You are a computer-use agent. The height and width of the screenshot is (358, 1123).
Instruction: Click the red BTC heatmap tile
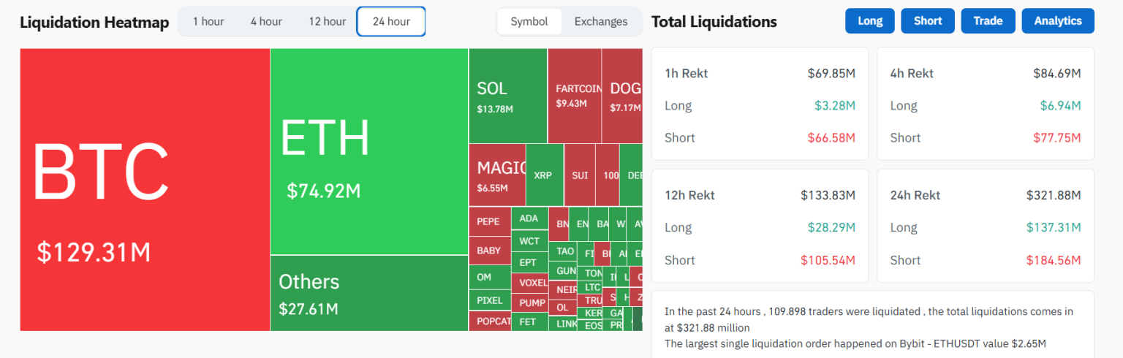pyautogui.click(x=145, y=190)
